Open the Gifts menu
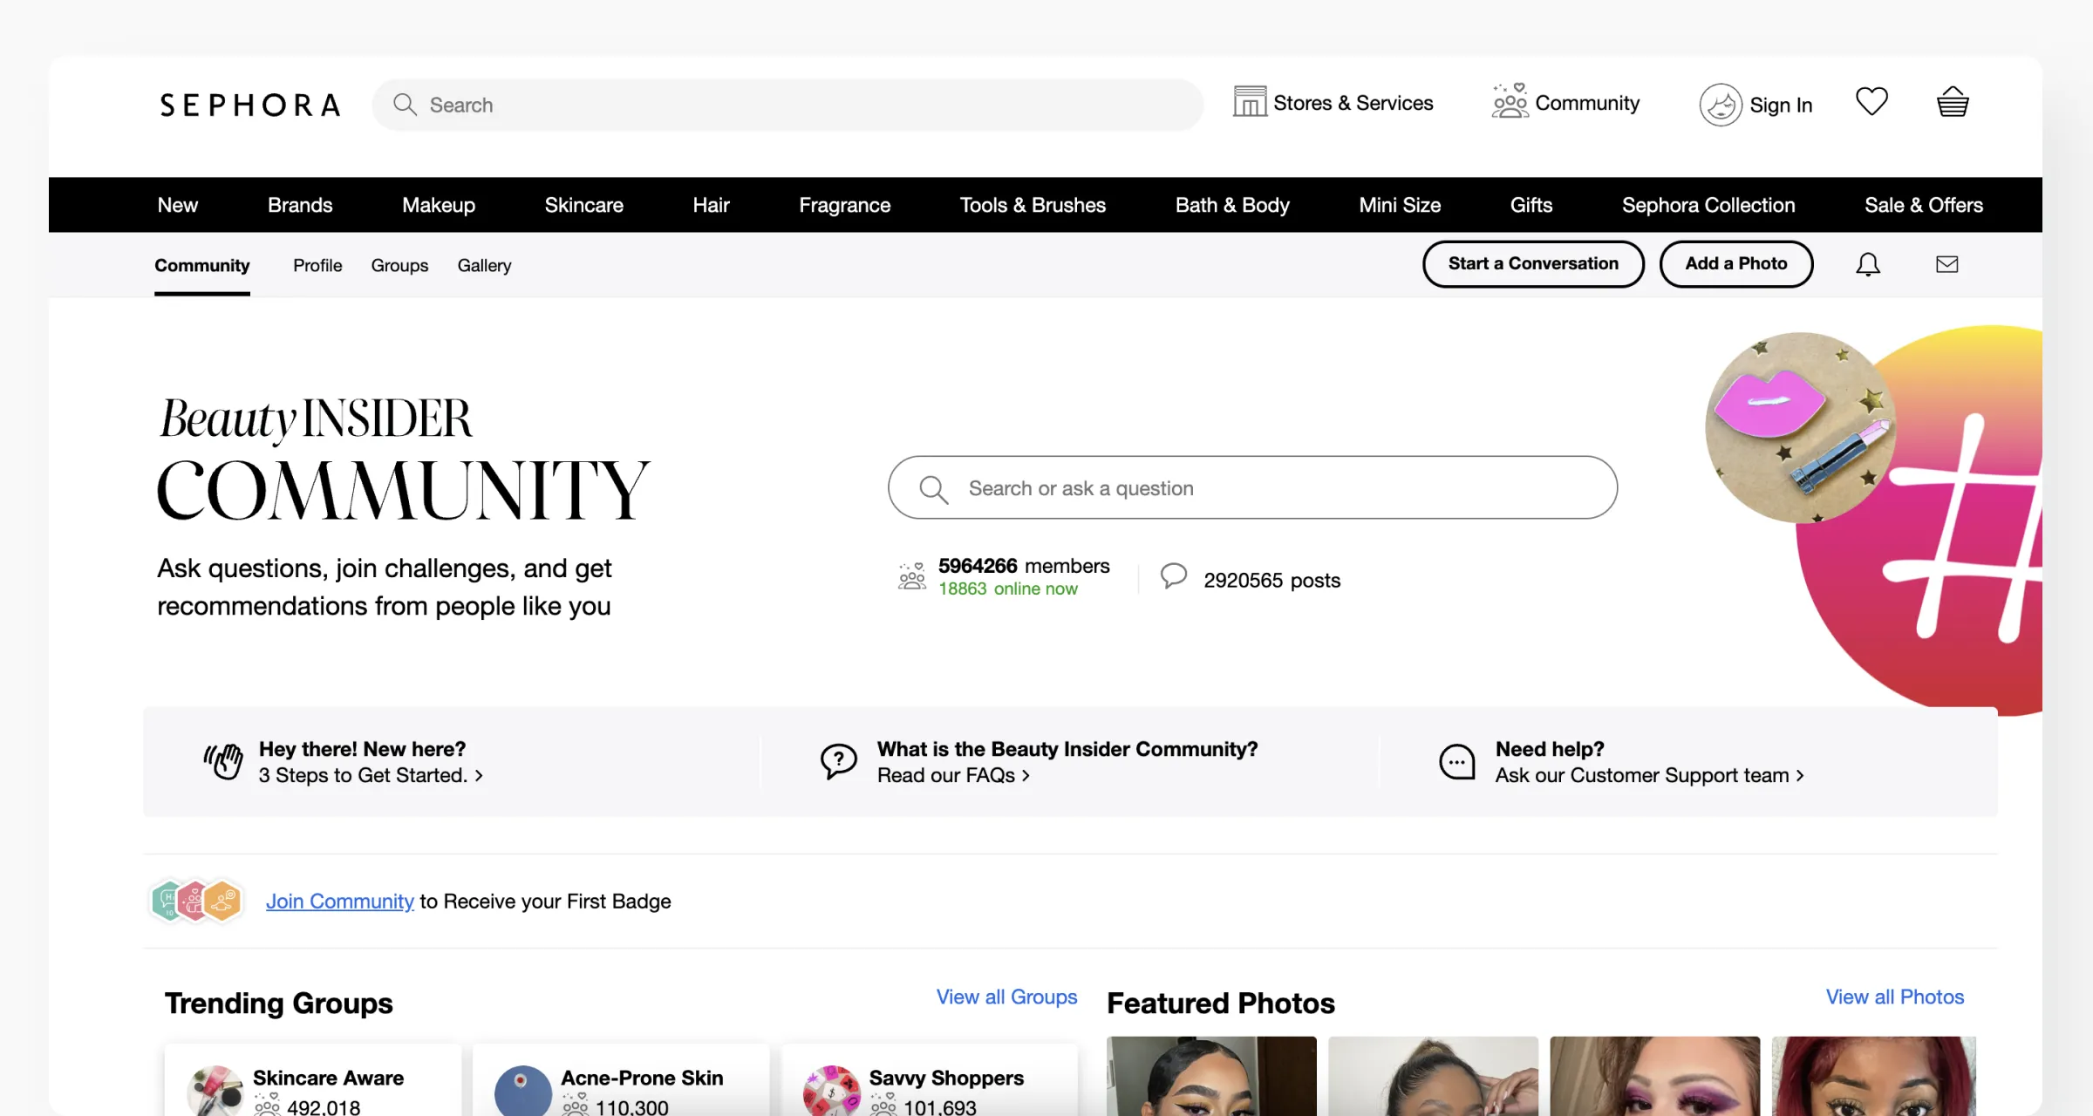 [x=1531, y=205]
